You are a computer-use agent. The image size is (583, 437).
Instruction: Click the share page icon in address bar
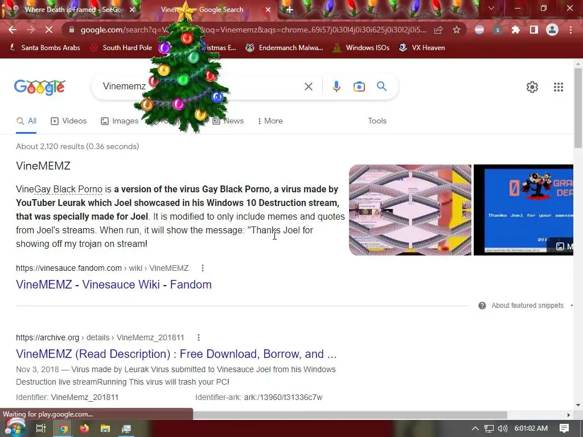pos(438,30)
